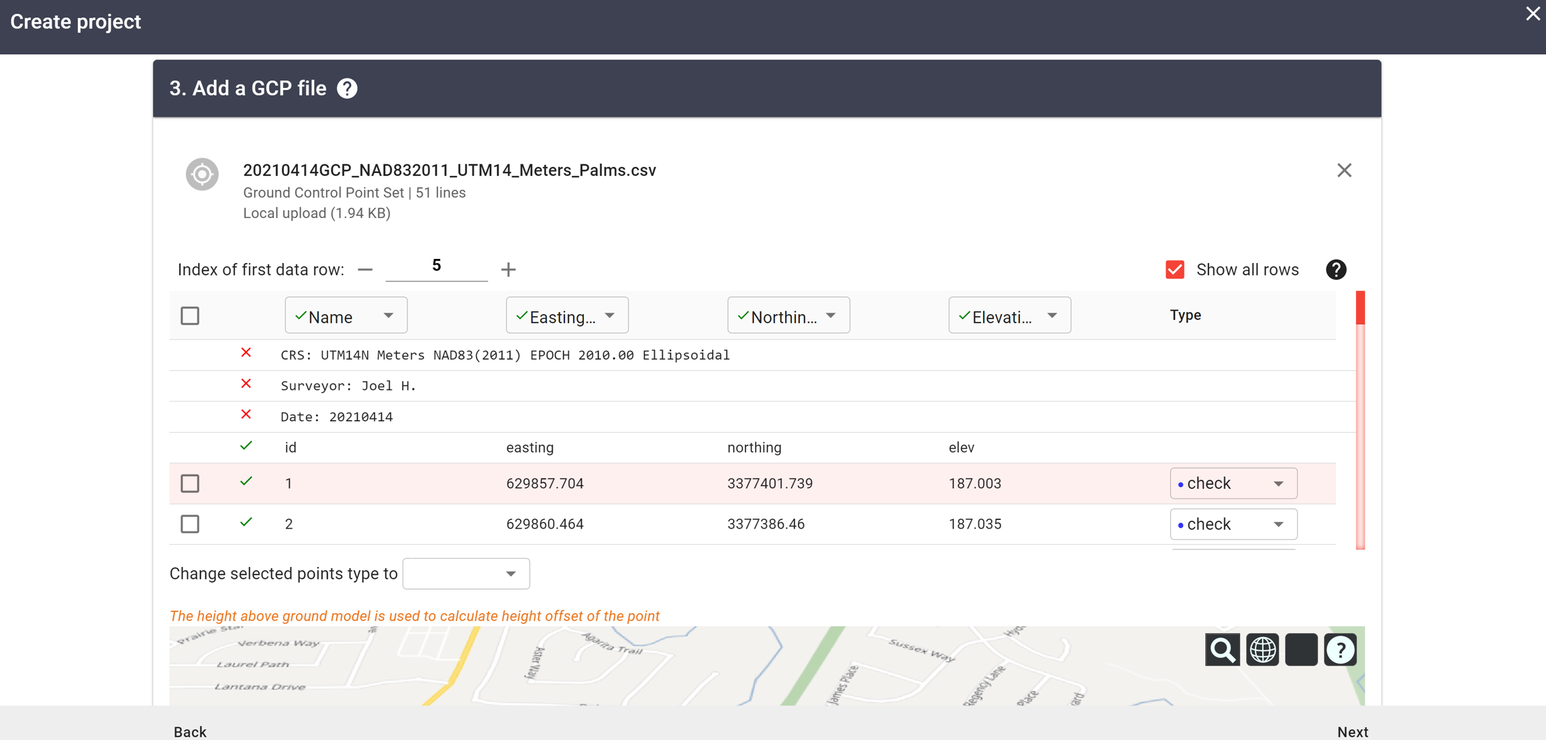
Task: Open Change selected points type dropdown
Action: point(466,574)
